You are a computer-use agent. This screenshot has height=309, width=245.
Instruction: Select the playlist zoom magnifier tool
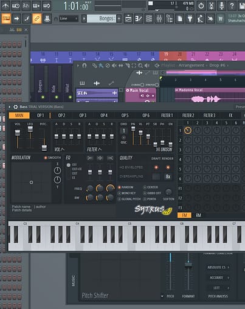click(x=140, y=66)
